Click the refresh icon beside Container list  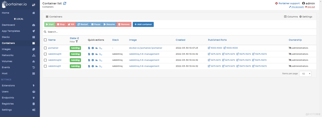click(x=65, y=3)
